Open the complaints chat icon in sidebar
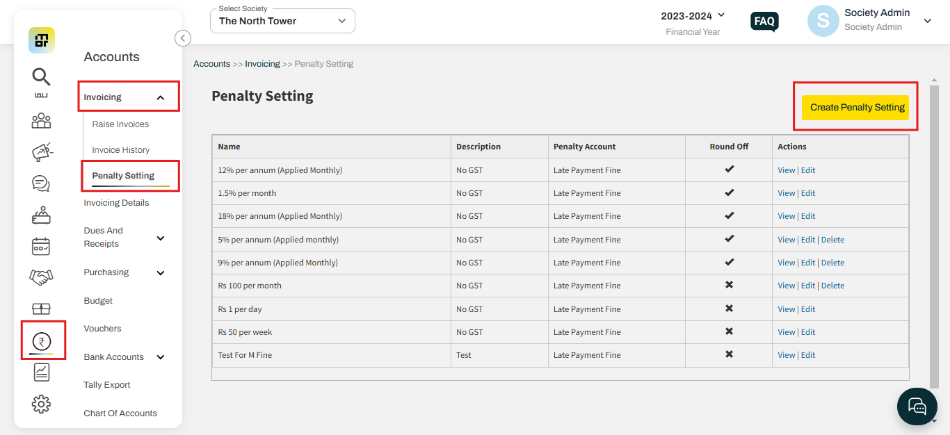Image resolution: width=950 pixels, height=435 pixels. [41, 183]
